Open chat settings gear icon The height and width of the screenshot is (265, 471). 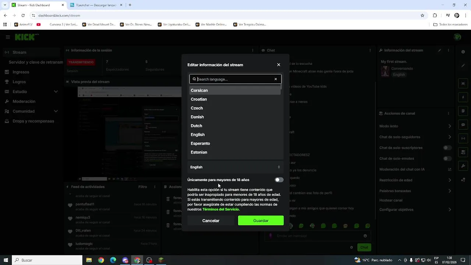(x=351, y=247)
